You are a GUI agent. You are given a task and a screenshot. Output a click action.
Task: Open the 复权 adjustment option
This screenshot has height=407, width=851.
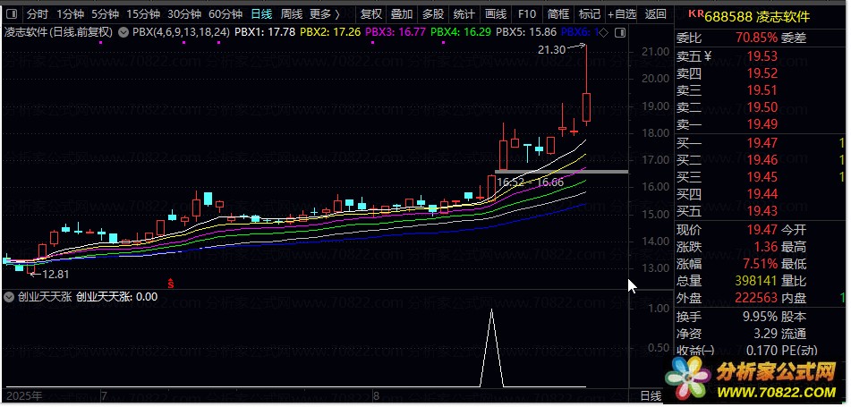coord(371,13)
